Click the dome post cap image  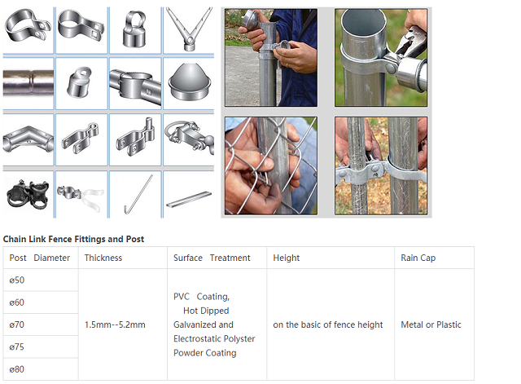189,83
